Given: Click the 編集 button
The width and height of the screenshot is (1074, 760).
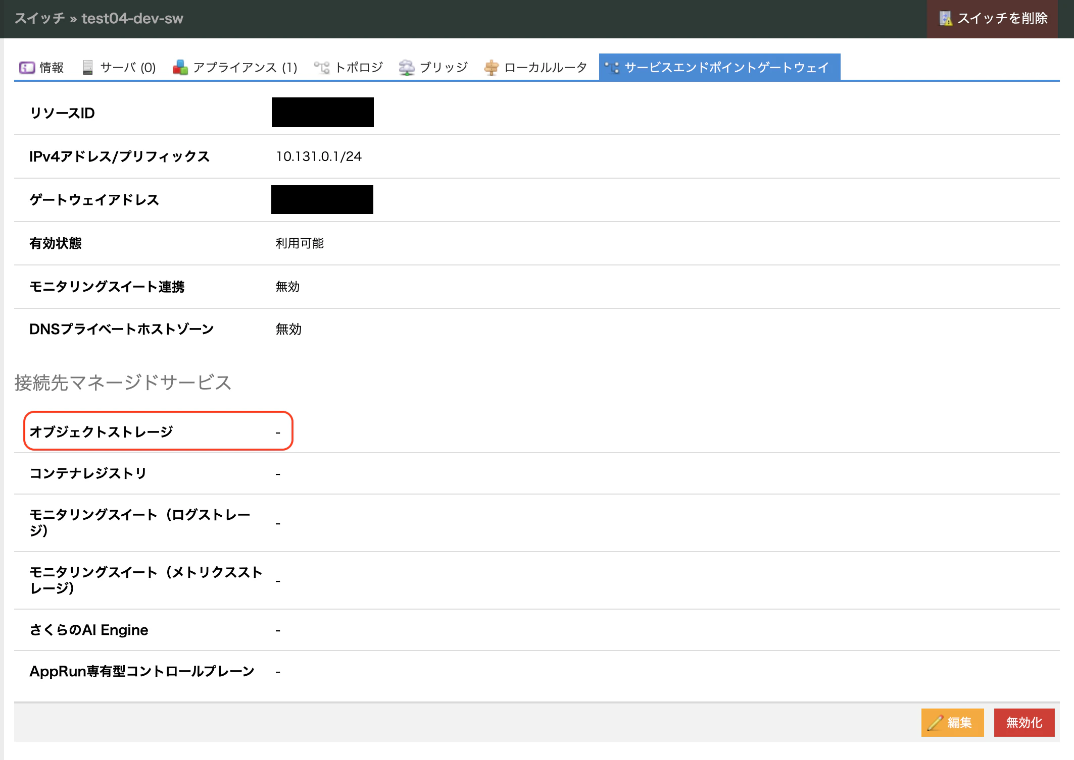Looking at the screenshot, I should [x=952, y=723].
